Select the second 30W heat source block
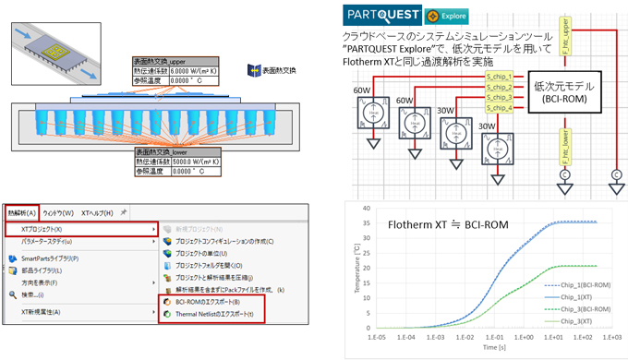This screenshot has width=628, height=360. click(x=498, y=149)
